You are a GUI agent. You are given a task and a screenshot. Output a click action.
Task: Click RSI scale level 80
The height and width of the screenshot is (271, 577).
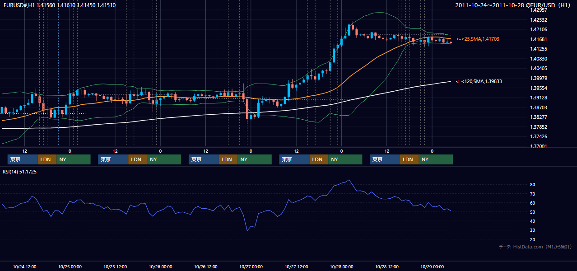tap(533, 185)
